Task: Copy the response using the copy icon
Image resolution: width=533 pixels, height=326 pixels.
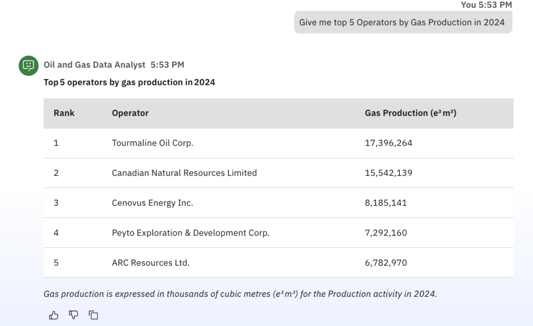Action: [x=93, y=315]
